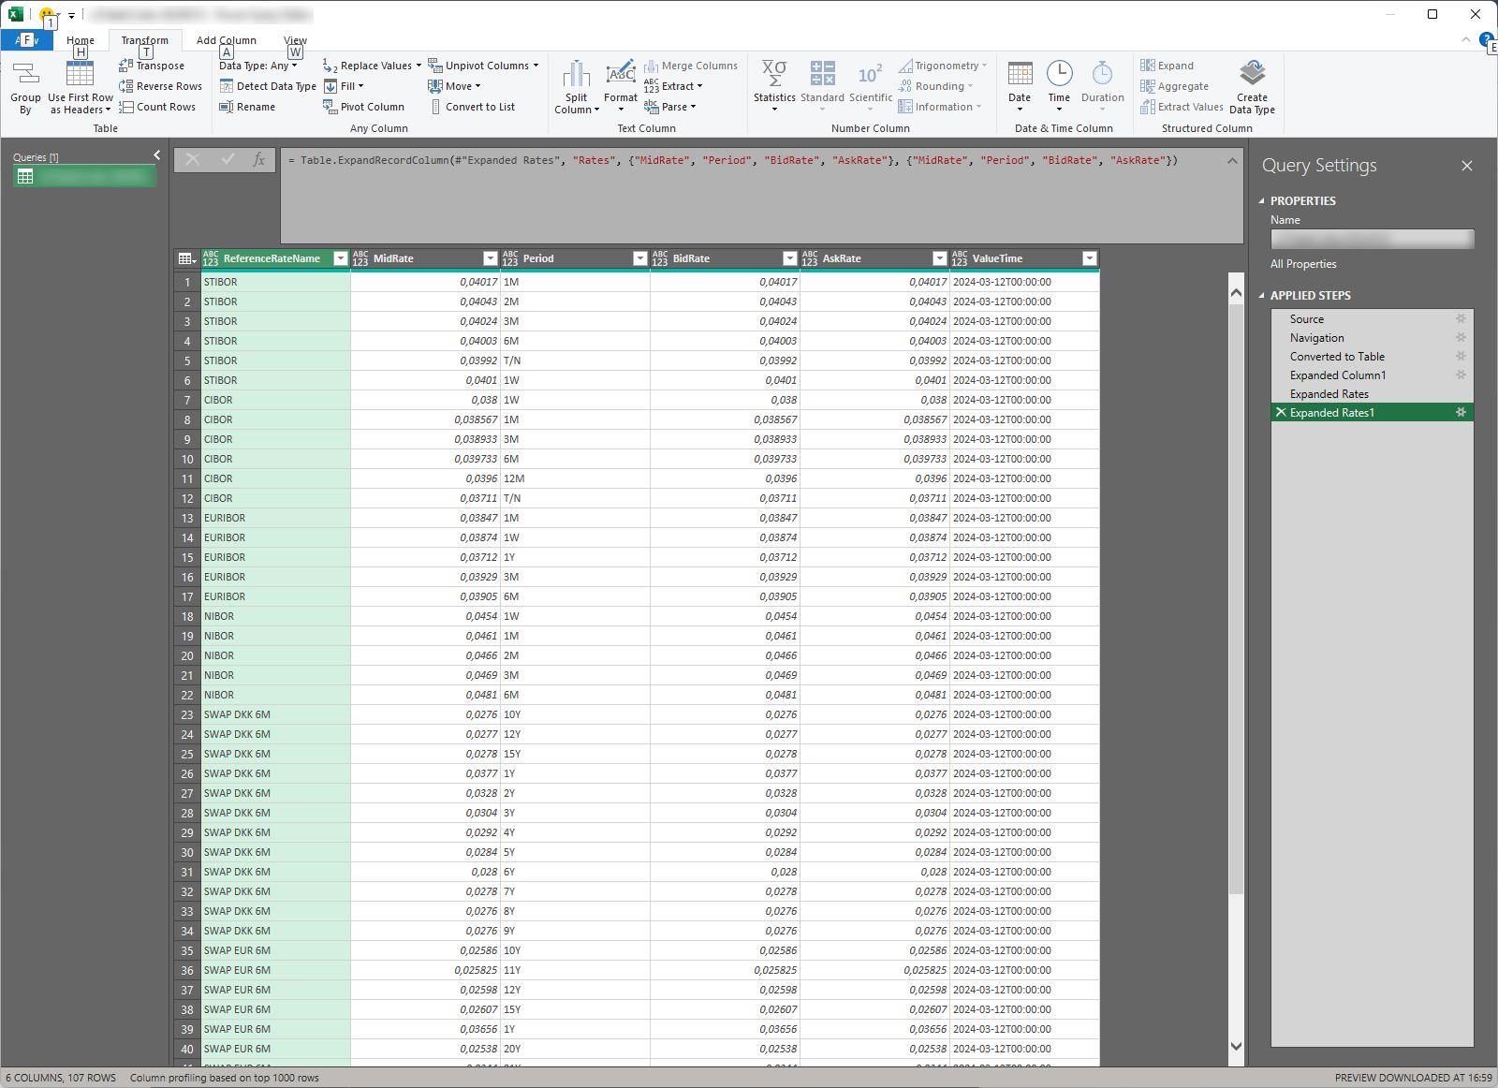This screenshot has height=1088, width=1498.
Task: Reverse the table rows
Action: (160, 86)
